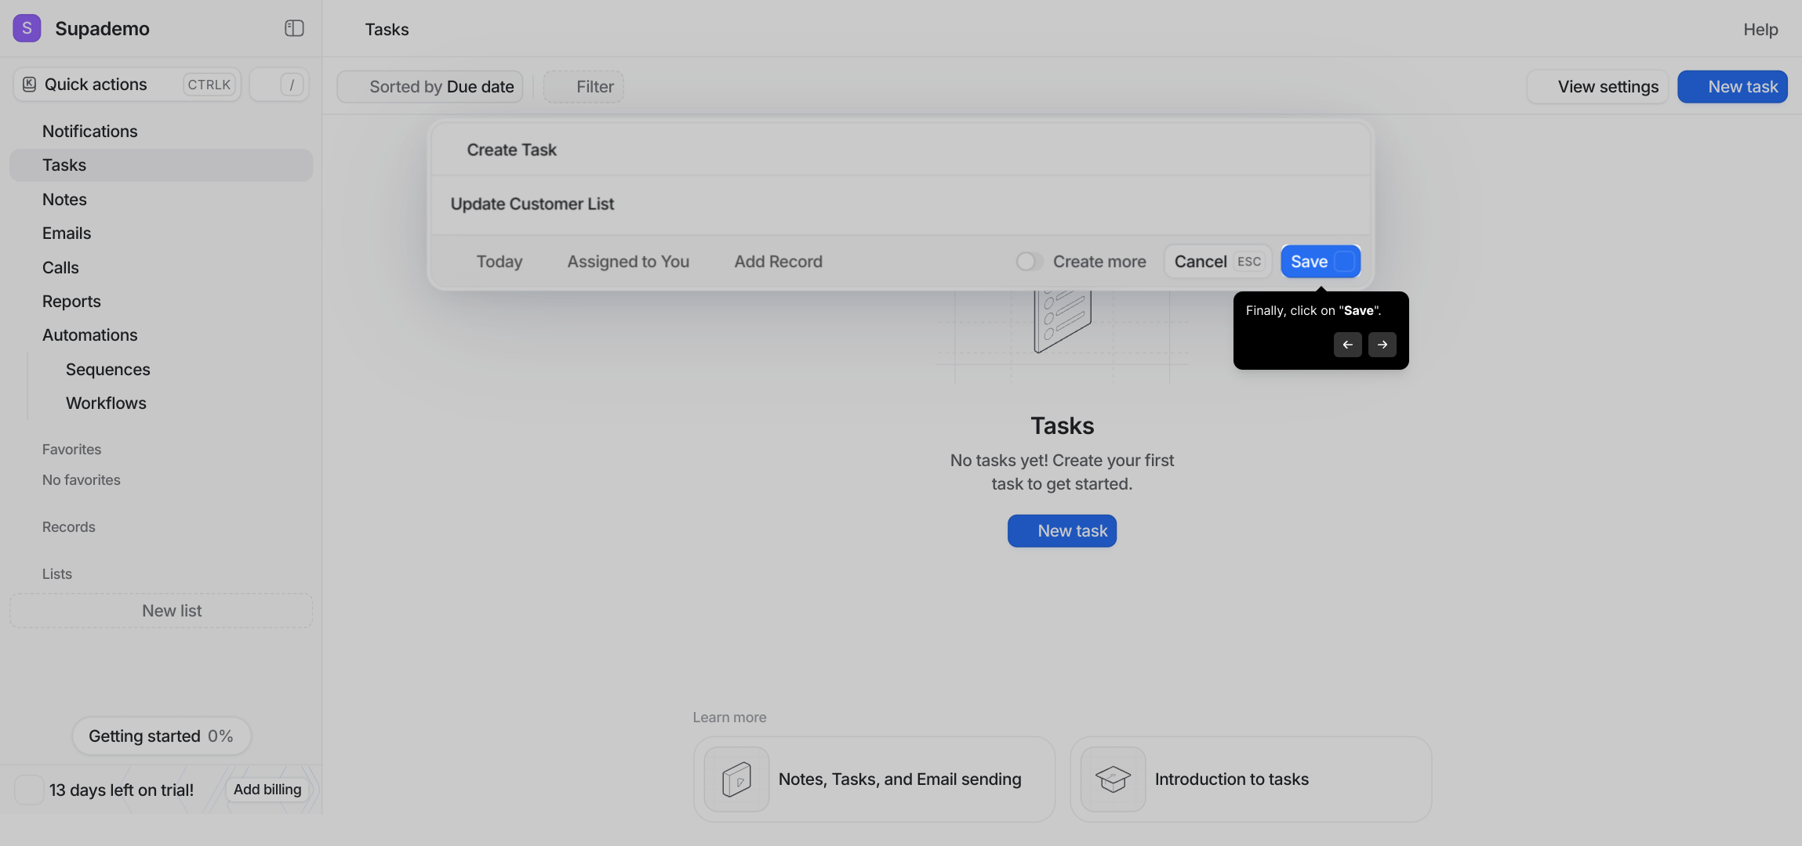
Task: Expand the Favorites section header
Action: point(71,450)
